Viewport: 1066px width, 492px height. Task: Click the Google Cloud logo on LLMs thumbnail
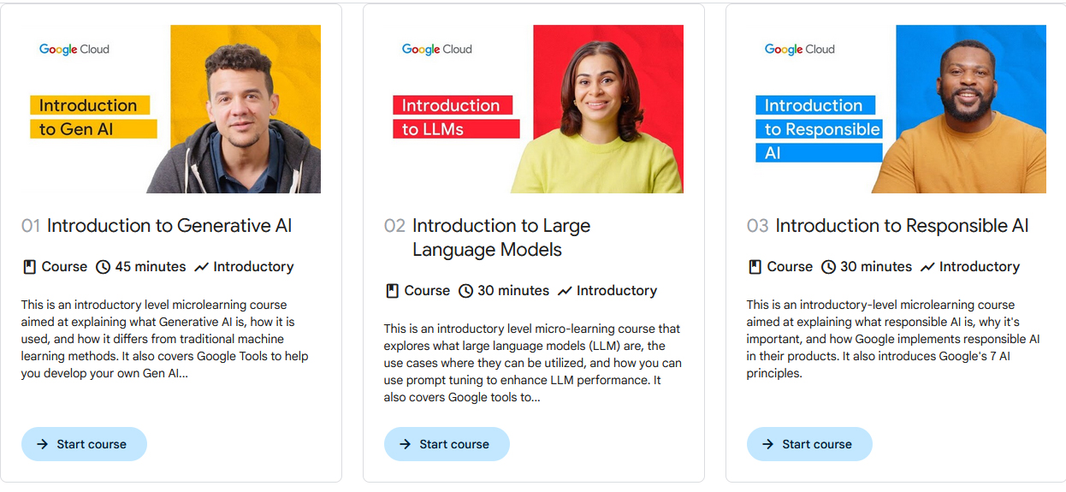click(437, 50)
